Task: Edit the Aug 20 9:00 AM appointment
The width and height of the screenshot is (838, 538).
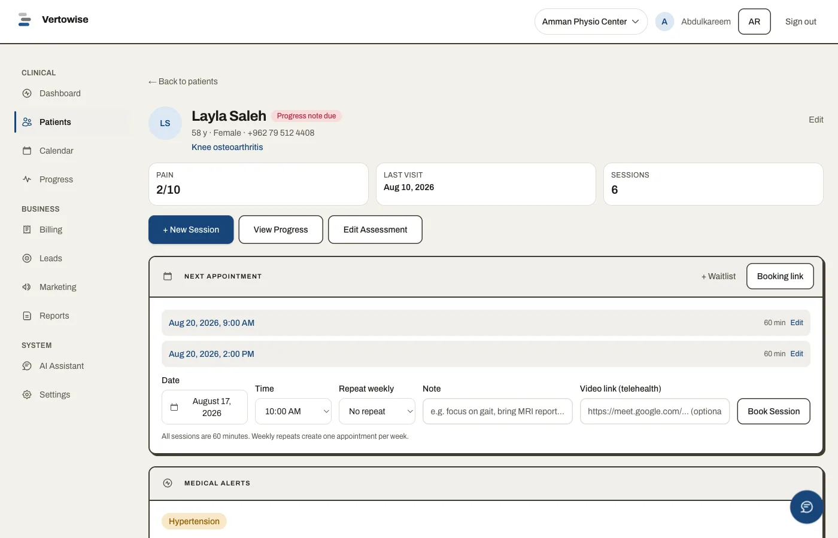Action: click(x=797, y=323)
